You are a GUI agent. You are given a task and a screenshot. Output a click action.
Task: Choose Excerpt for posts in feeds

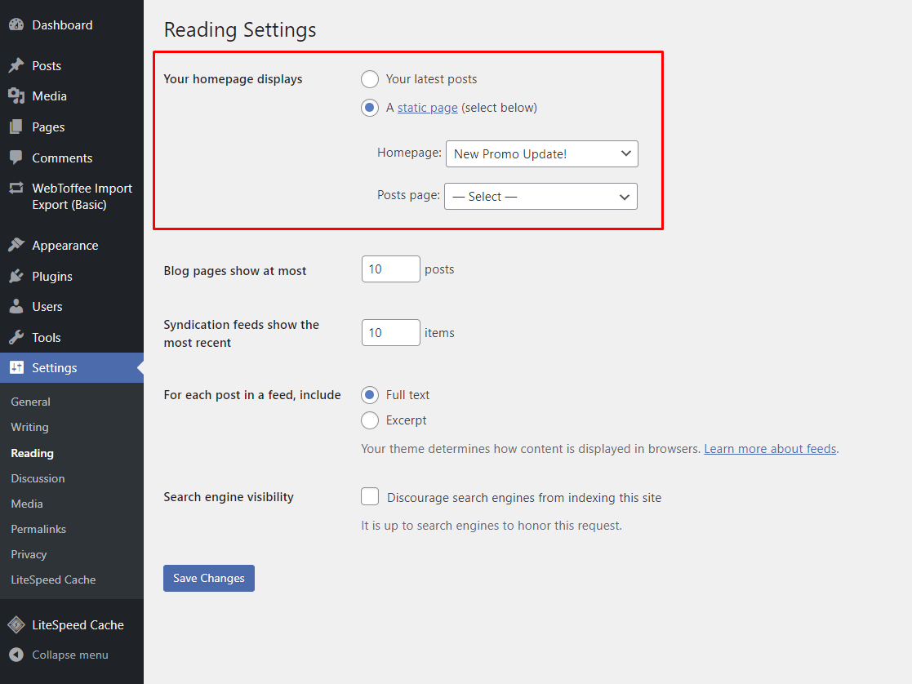pyautogui.click(x=370, y=420)
